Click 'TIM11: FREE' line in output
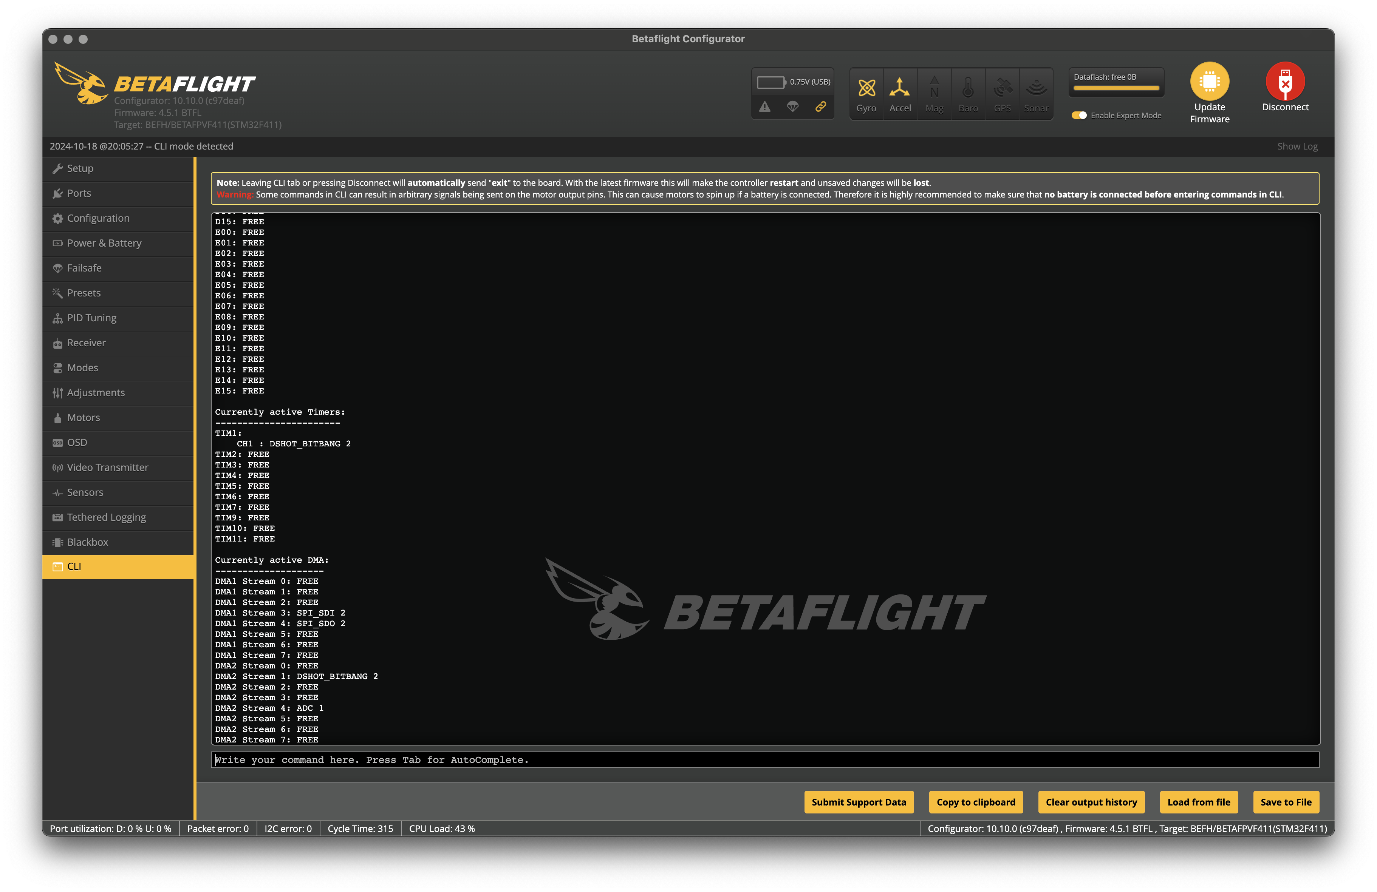 click(245, 539)
